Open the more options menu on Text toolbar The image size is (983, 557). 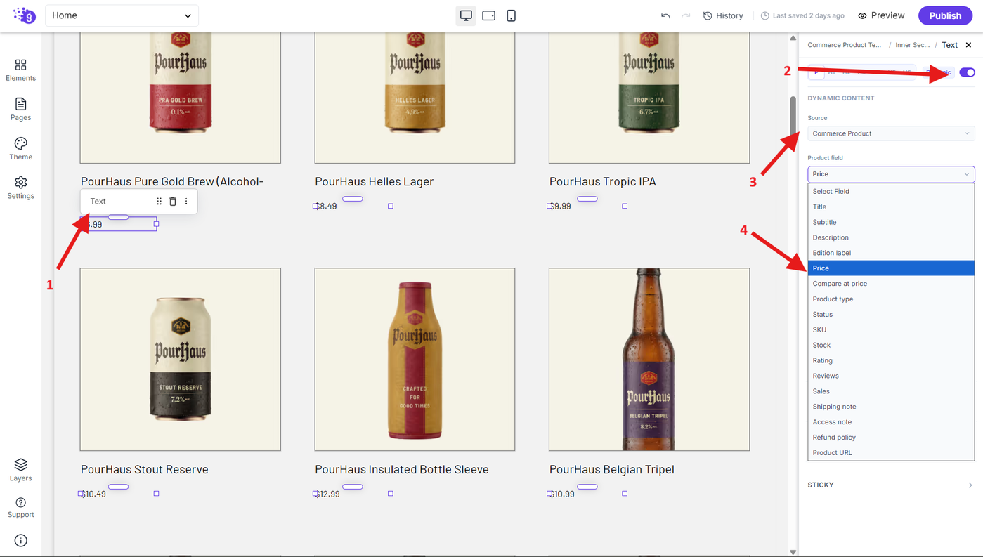186,202
